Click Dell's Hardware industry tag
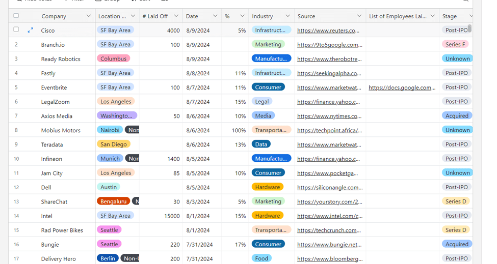 point(268,187)
